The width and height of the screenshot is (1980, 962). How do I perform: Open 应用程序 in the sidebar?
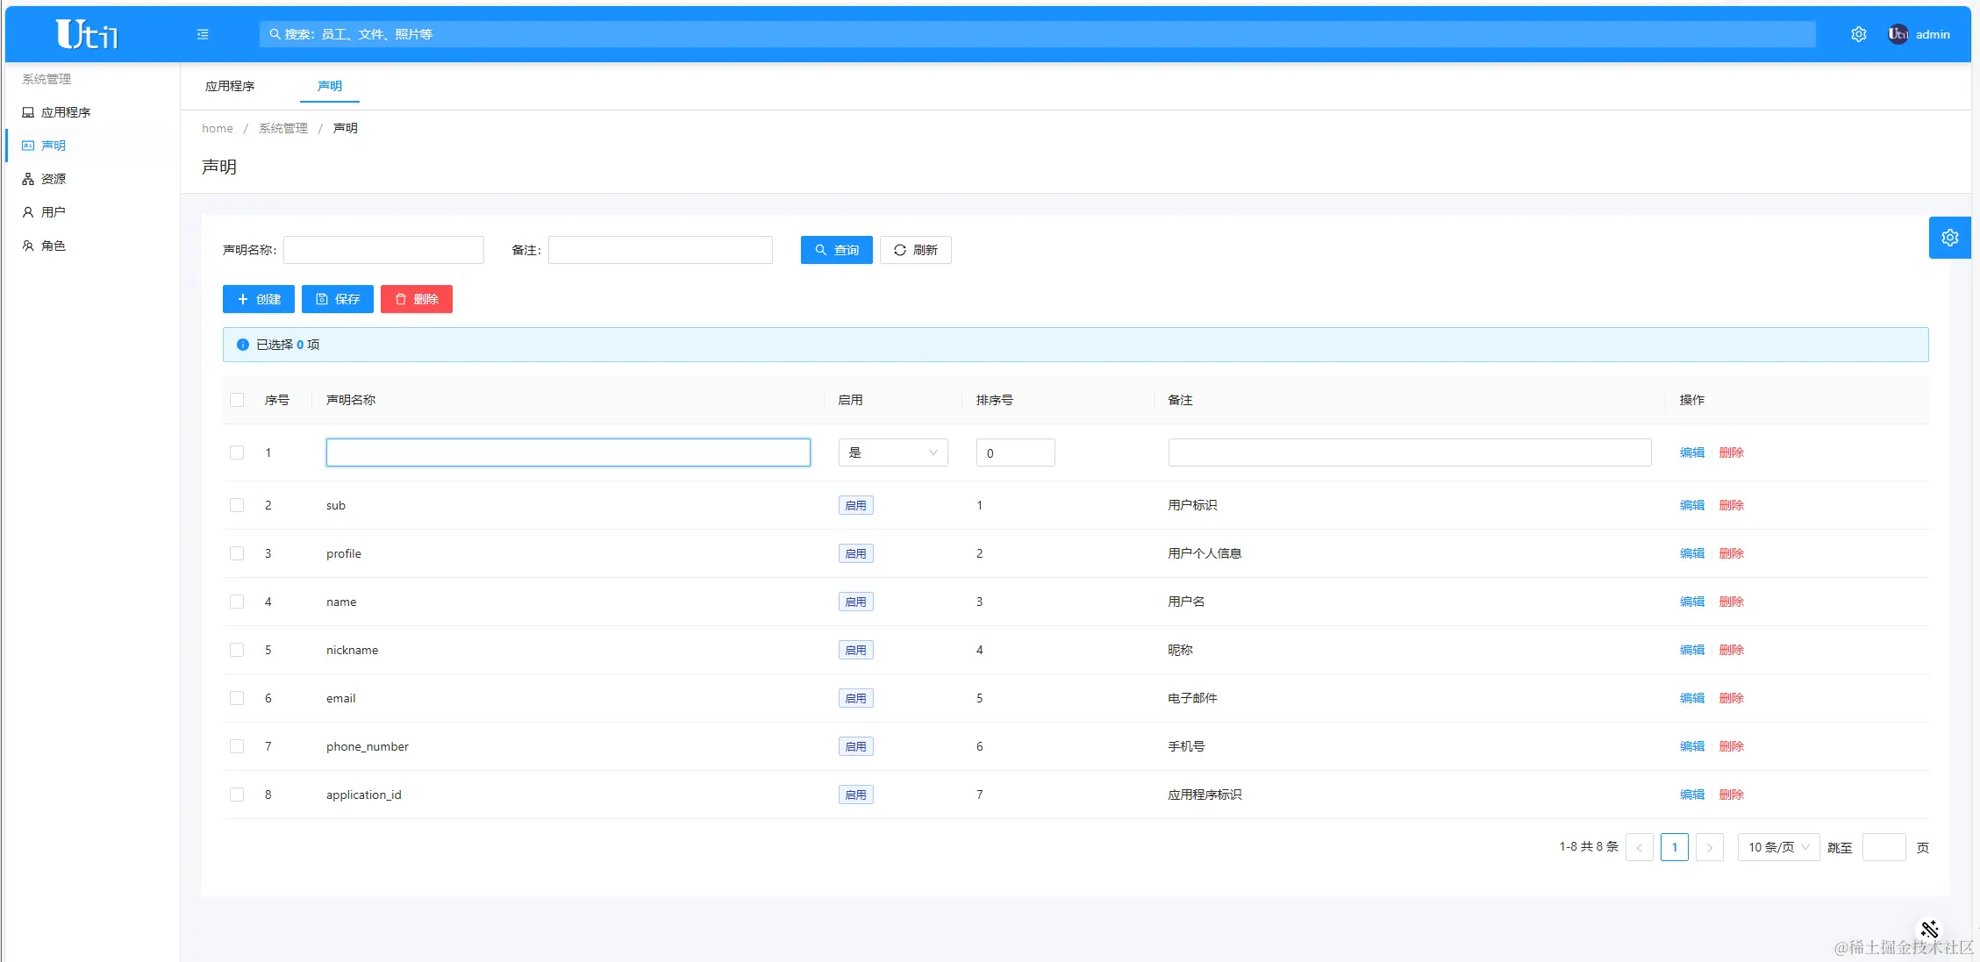click(65, 112)
